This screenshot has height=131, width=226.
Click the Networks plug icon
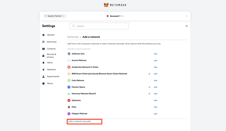click(44, 70)
